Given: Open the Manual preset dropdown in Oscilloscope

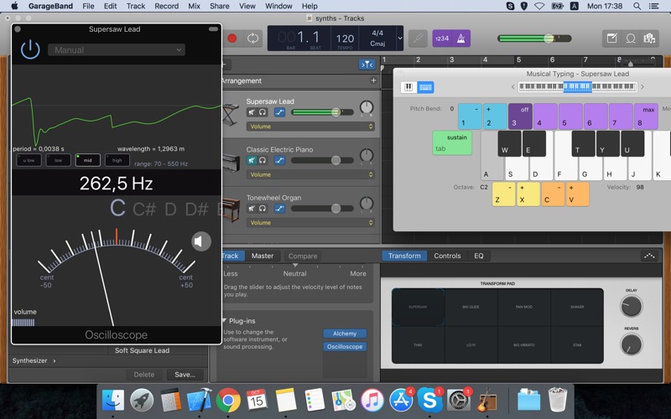Looking at the screenshot, I should [x=117, y=50].
